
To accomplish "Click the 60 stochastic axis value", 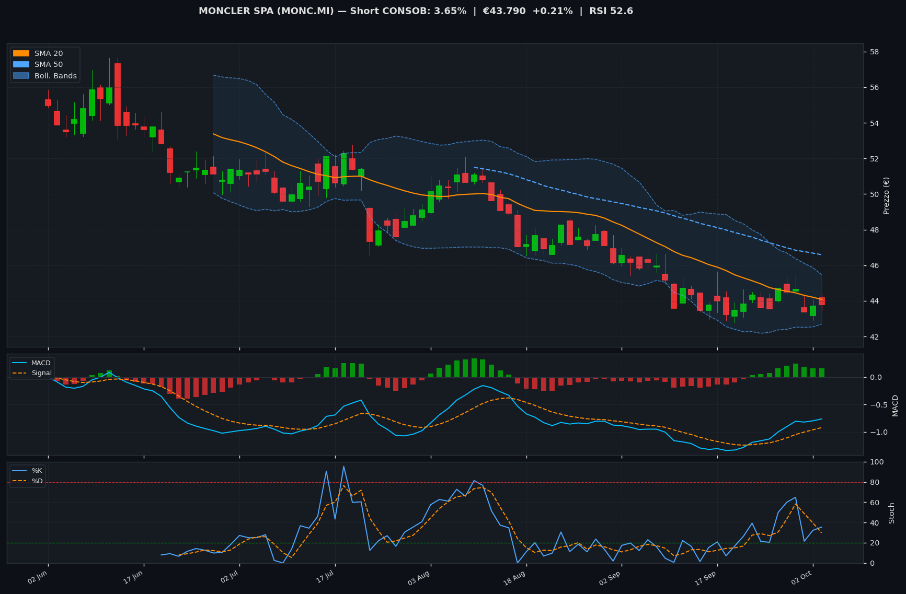I will (874, 503).
